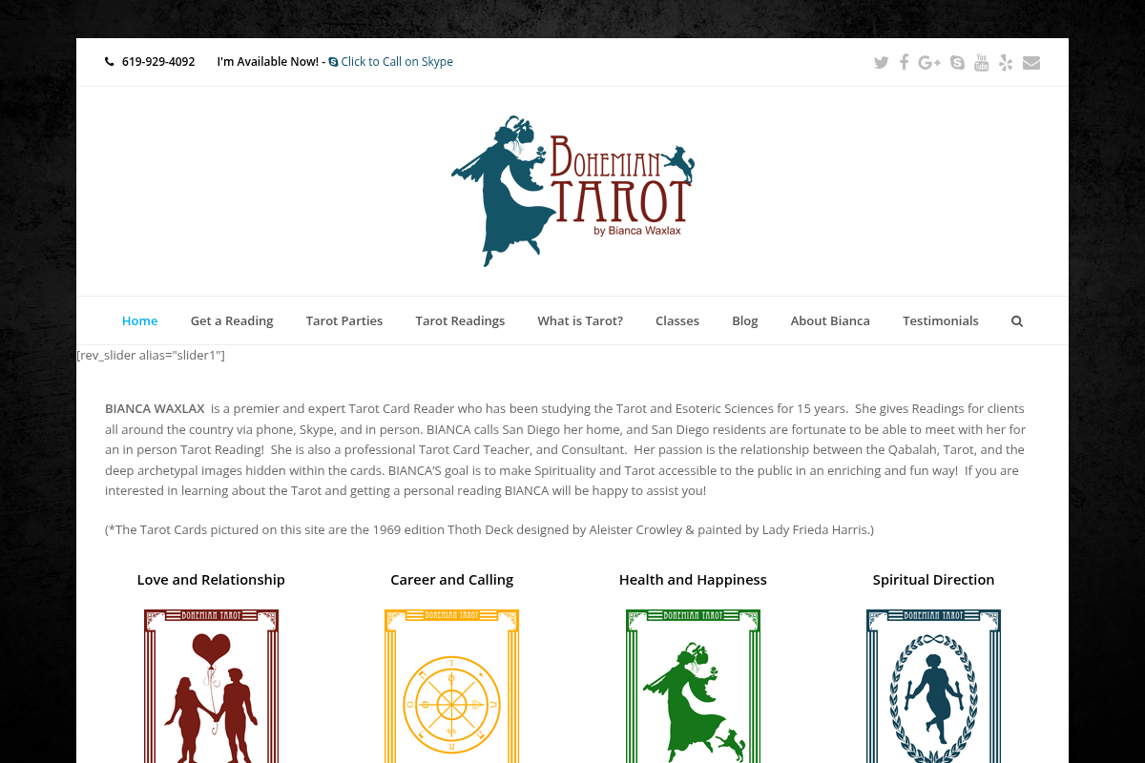This screenshot has height=763, width=1145.
Task: Click the Facebook icon in header
Action: tap(904, 62)
